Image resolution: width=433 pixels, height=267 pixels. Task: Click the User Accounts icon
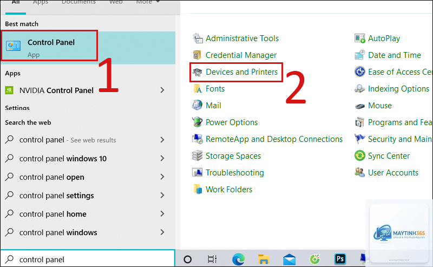coord(359,172)
